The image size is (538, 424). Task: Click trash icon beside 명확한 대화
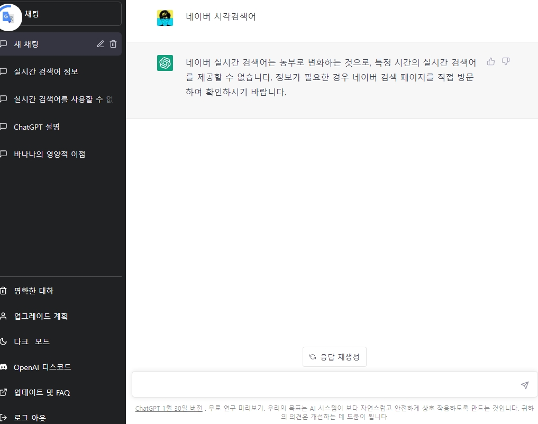click(x=3, y=291)
